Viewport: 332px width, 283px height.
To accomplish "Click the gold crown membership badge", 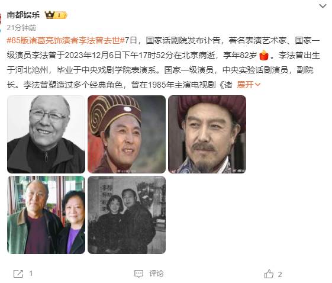I will coord(50,15).
